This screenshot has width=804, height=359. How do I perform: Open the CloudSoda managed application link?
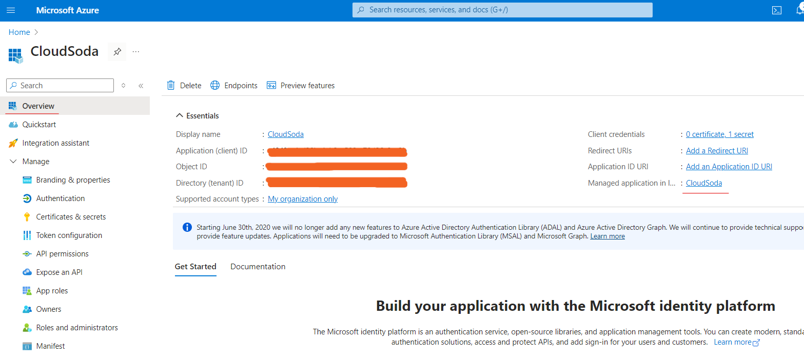click(x=704, y=183)
